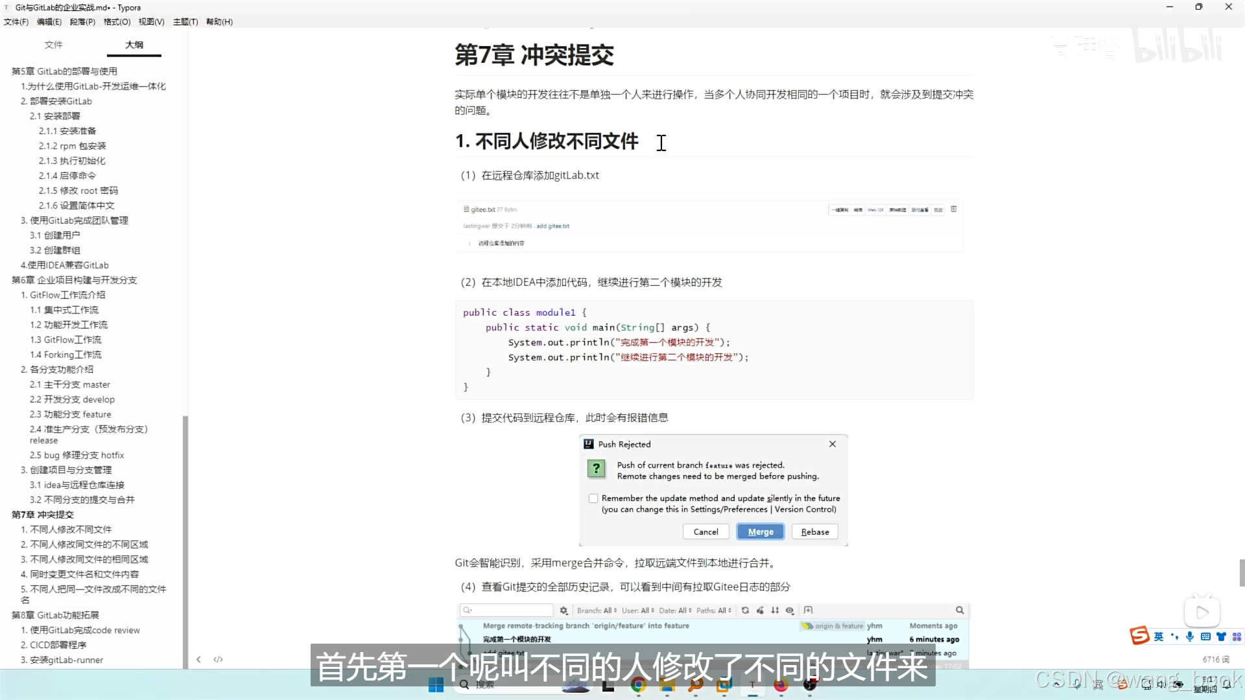Open Chrome from the taskbar
The height and width of the screenshot is (700, 1245).
click(x=638, y=685)
